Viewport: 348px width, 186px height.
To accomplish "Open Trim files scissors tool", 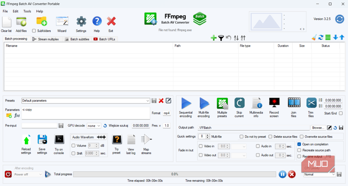I will pos(311,103).
